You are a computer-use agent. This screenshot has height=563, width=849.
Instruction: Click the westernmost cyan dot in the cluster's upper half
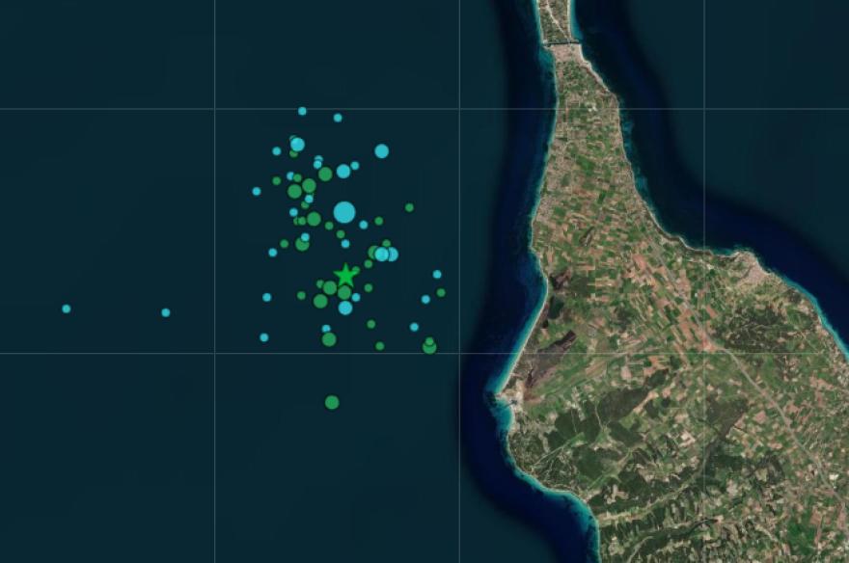click(x=257, y=191)
